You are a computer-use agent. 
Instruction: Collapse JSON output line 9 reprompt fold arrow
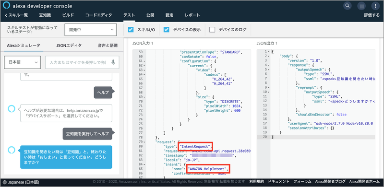pyautogui.click(x=269, y=88)
